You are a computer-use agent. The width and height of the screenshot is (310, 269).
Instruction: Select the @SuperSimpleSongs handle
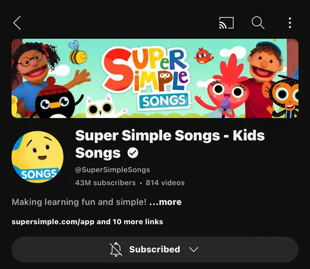coord(112,170)
